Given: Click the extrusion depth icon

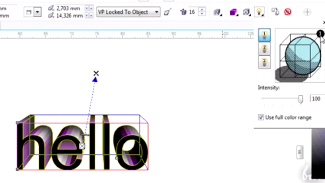Looking at the screenshot, I should (x=183, y=12).
